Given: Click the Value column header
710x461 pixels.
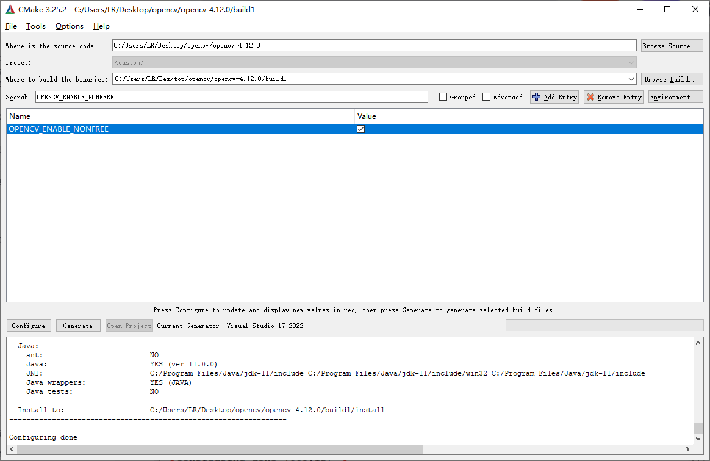Looking at the screenshot, I should [x=528, y=116].
